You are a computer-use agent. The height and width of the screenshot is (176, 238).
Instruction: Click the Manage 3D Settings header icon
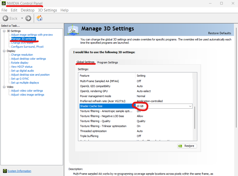pyautogui.click(x=73, y=30)
